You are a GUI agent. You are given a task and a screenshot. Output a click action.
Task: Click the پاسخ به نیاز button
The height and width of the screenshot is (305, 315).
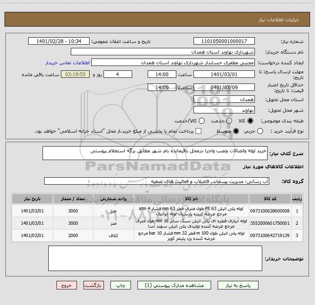click(238, 285)
